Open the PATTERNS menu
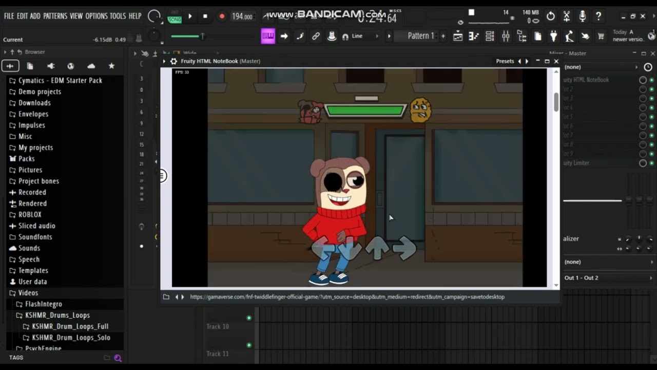 55,16
